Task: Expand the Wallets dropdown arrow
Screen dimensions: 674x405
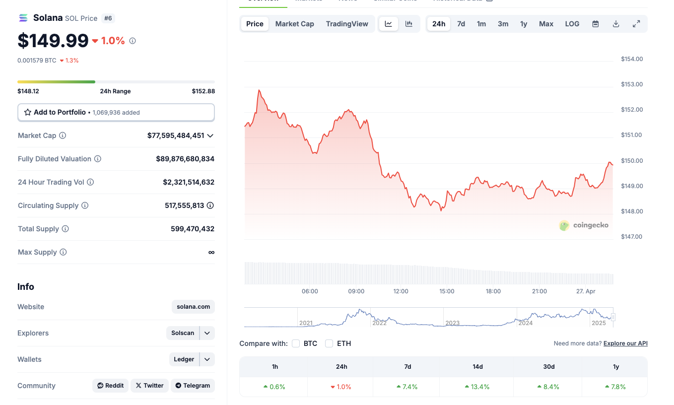Action: (x=207, y=359)
